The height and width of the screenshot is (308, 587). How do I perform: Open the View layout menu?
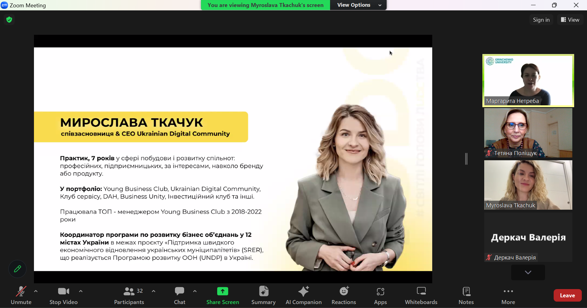[570, 20]
